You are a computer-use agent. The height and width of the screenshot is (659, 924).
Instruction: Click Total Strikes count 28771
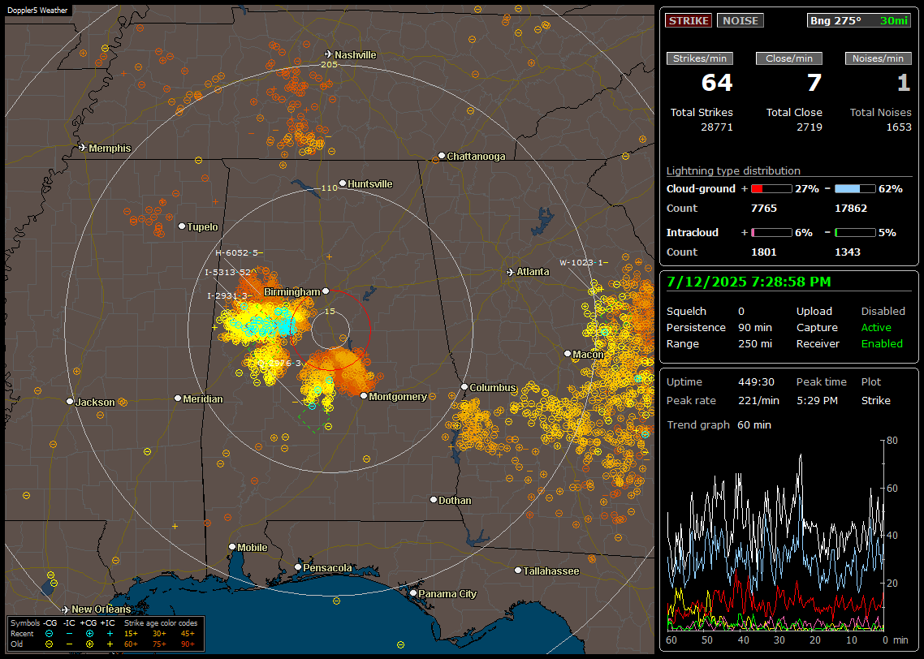[x=717, y=127]
